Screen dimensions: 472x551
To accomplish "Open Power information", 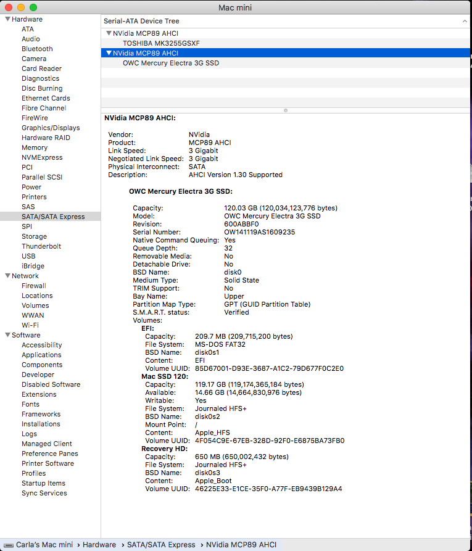I will 31,187.
